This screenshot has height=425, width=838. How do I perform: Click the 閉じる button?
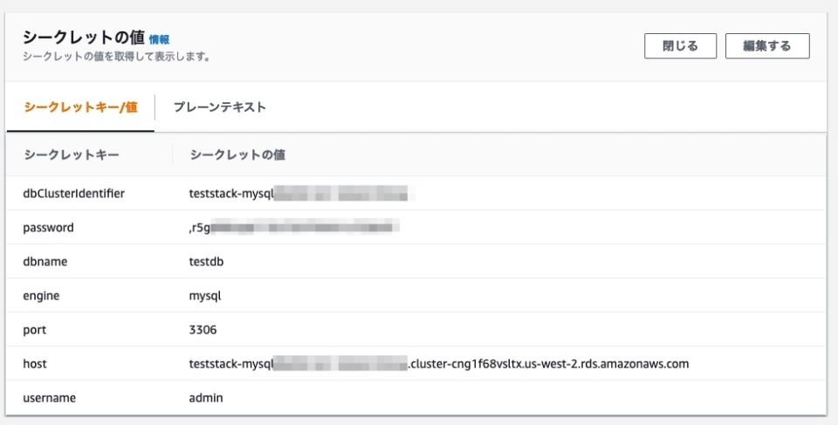click(680, 46)
